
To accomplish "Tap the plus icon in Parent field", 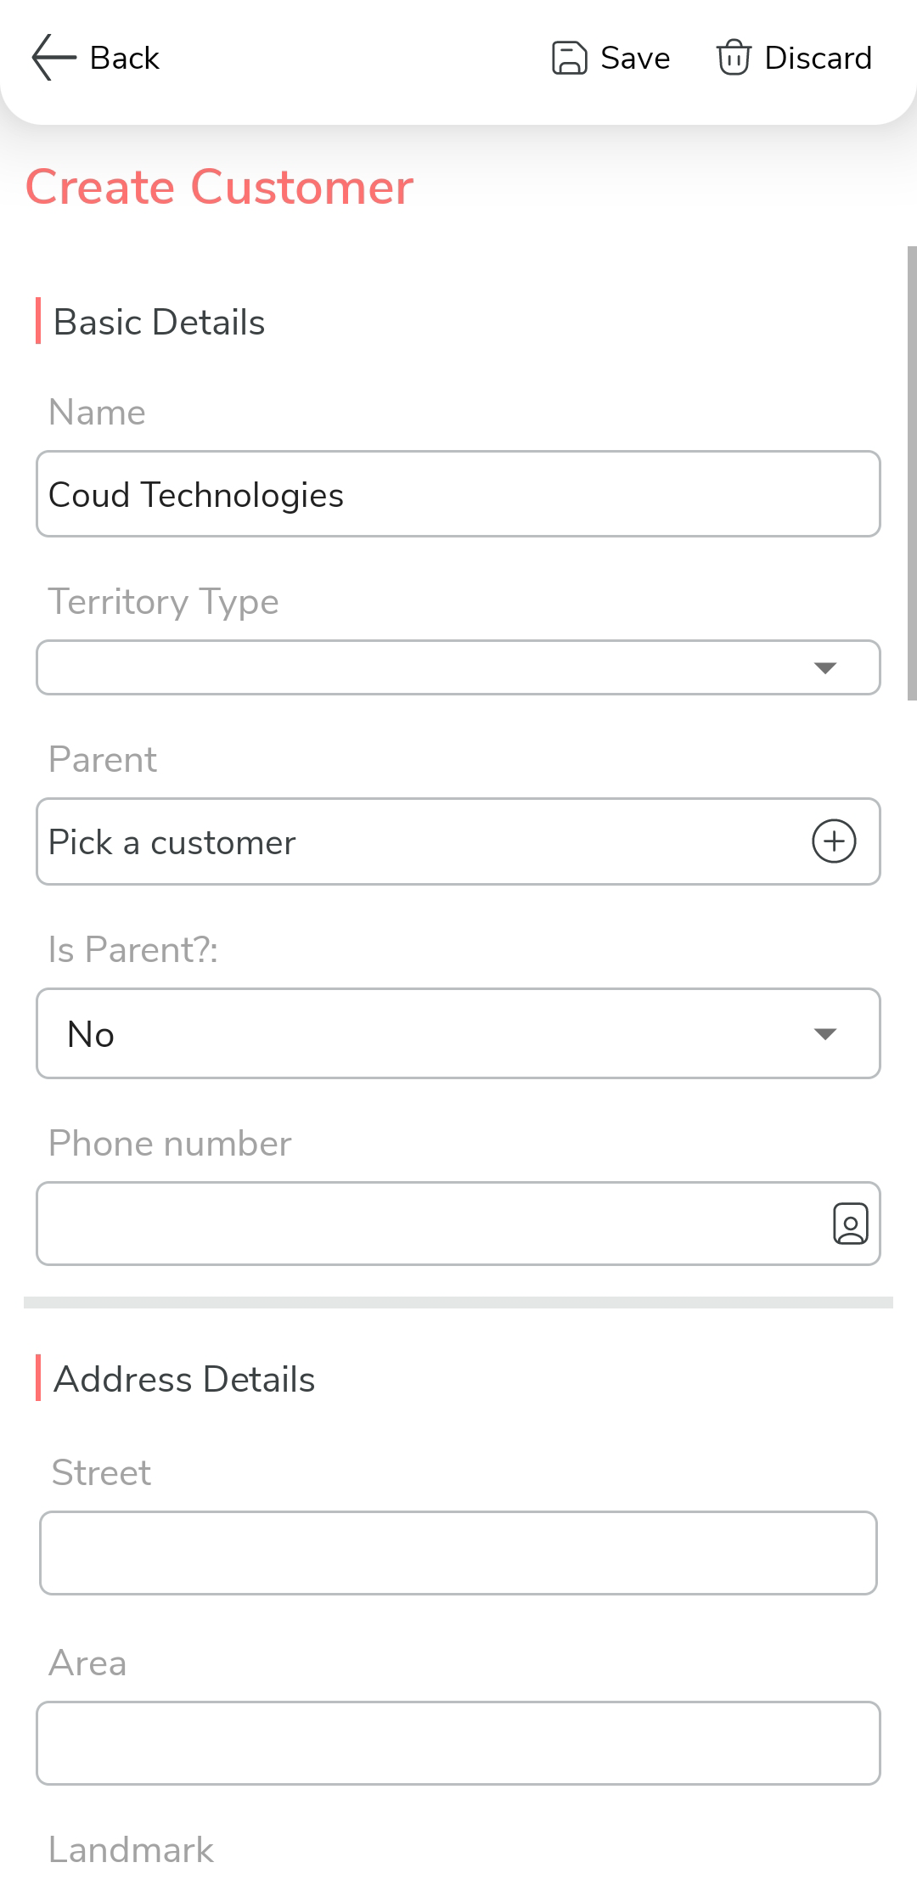I will pyautogui.click(x=834, y=841).
